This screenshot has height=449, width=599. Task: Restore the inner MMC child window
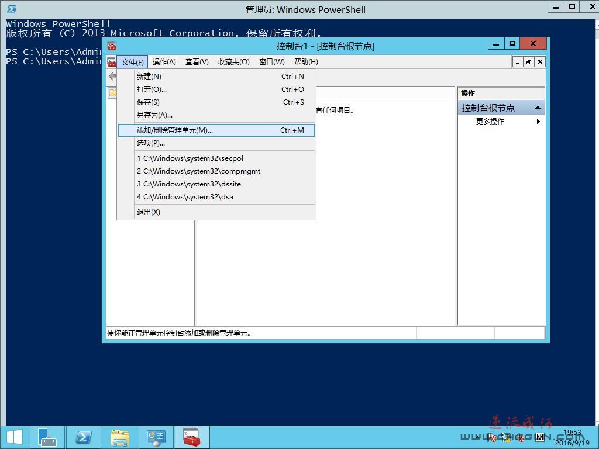click(529, 62)
